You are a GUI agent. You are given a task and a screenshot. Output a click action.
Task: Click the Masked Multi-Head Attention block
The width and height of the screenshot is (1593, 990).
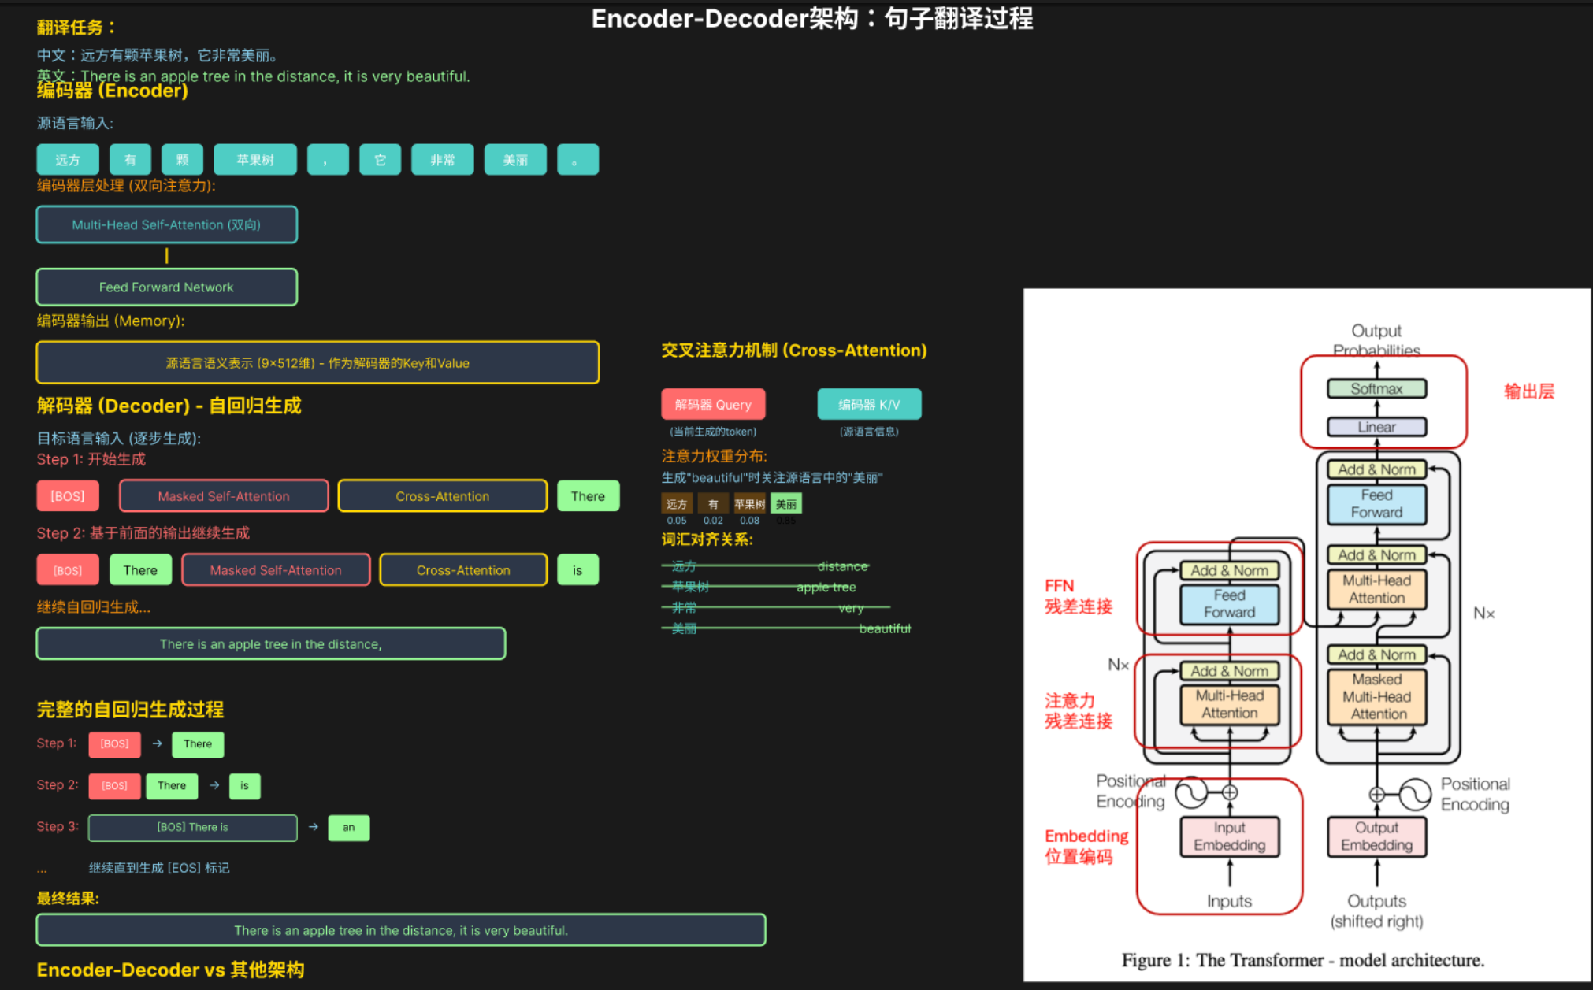1376,696
